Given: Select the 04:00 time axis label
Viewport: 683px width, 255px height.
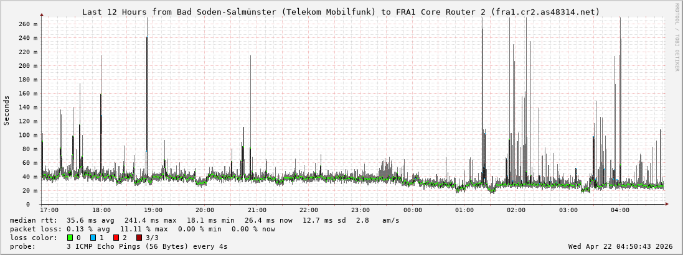Looking at the screenshot, I should pos(619,210).
